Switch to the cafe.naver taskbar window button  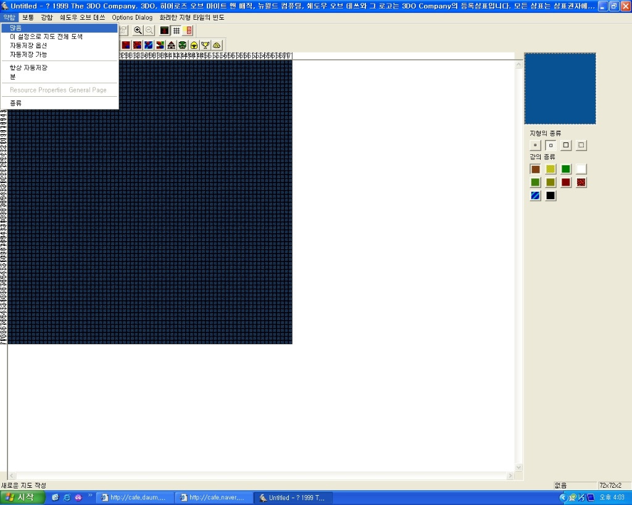tap(214, 498)
